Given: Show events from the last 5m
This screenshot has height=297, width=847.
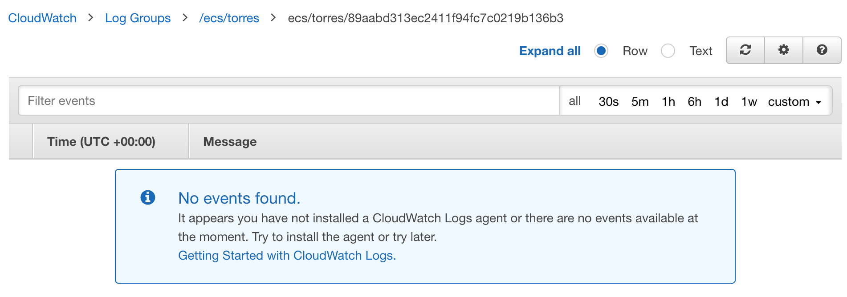Looking at the screenshot, I should [x=639, y=102].
